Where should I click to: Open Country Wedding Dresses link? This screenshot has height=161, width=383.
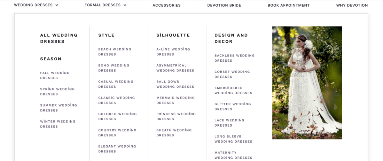(117, 133)
